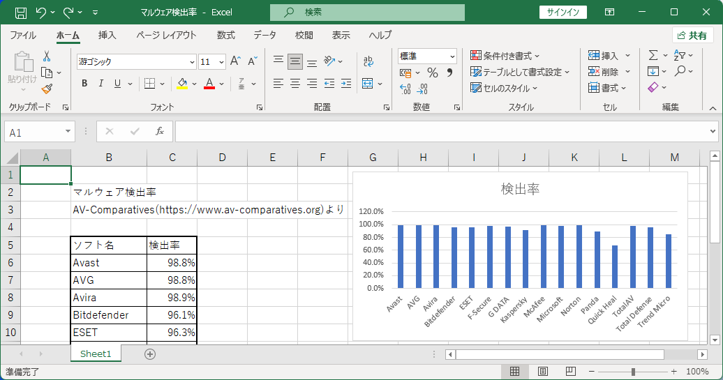The image size is (723, 380).
Task: Apply comma style format
Action: pos(449,73)
